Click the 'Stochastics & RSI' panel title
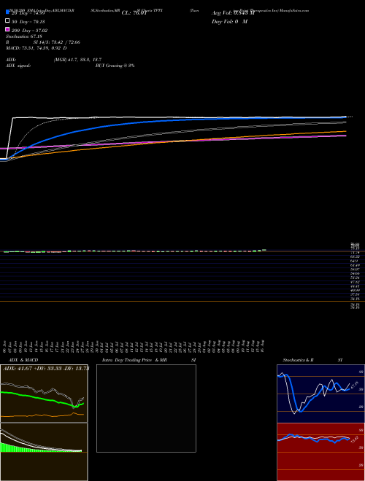 [x=312, y=360]
